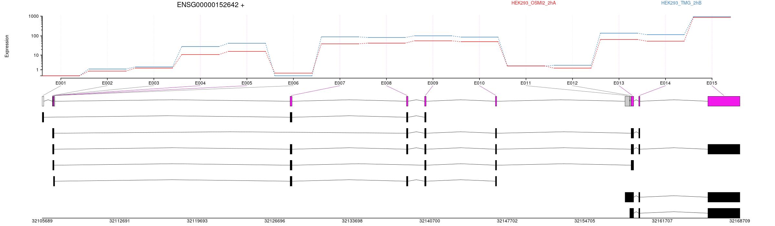Click the white E001 exon box in gene model
The width and height of the screenshot is (775, 226).
pos(43,101)
